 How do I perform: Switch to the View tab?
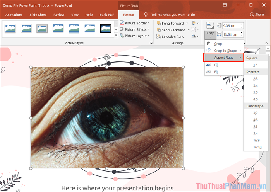(x=75, y=15)
